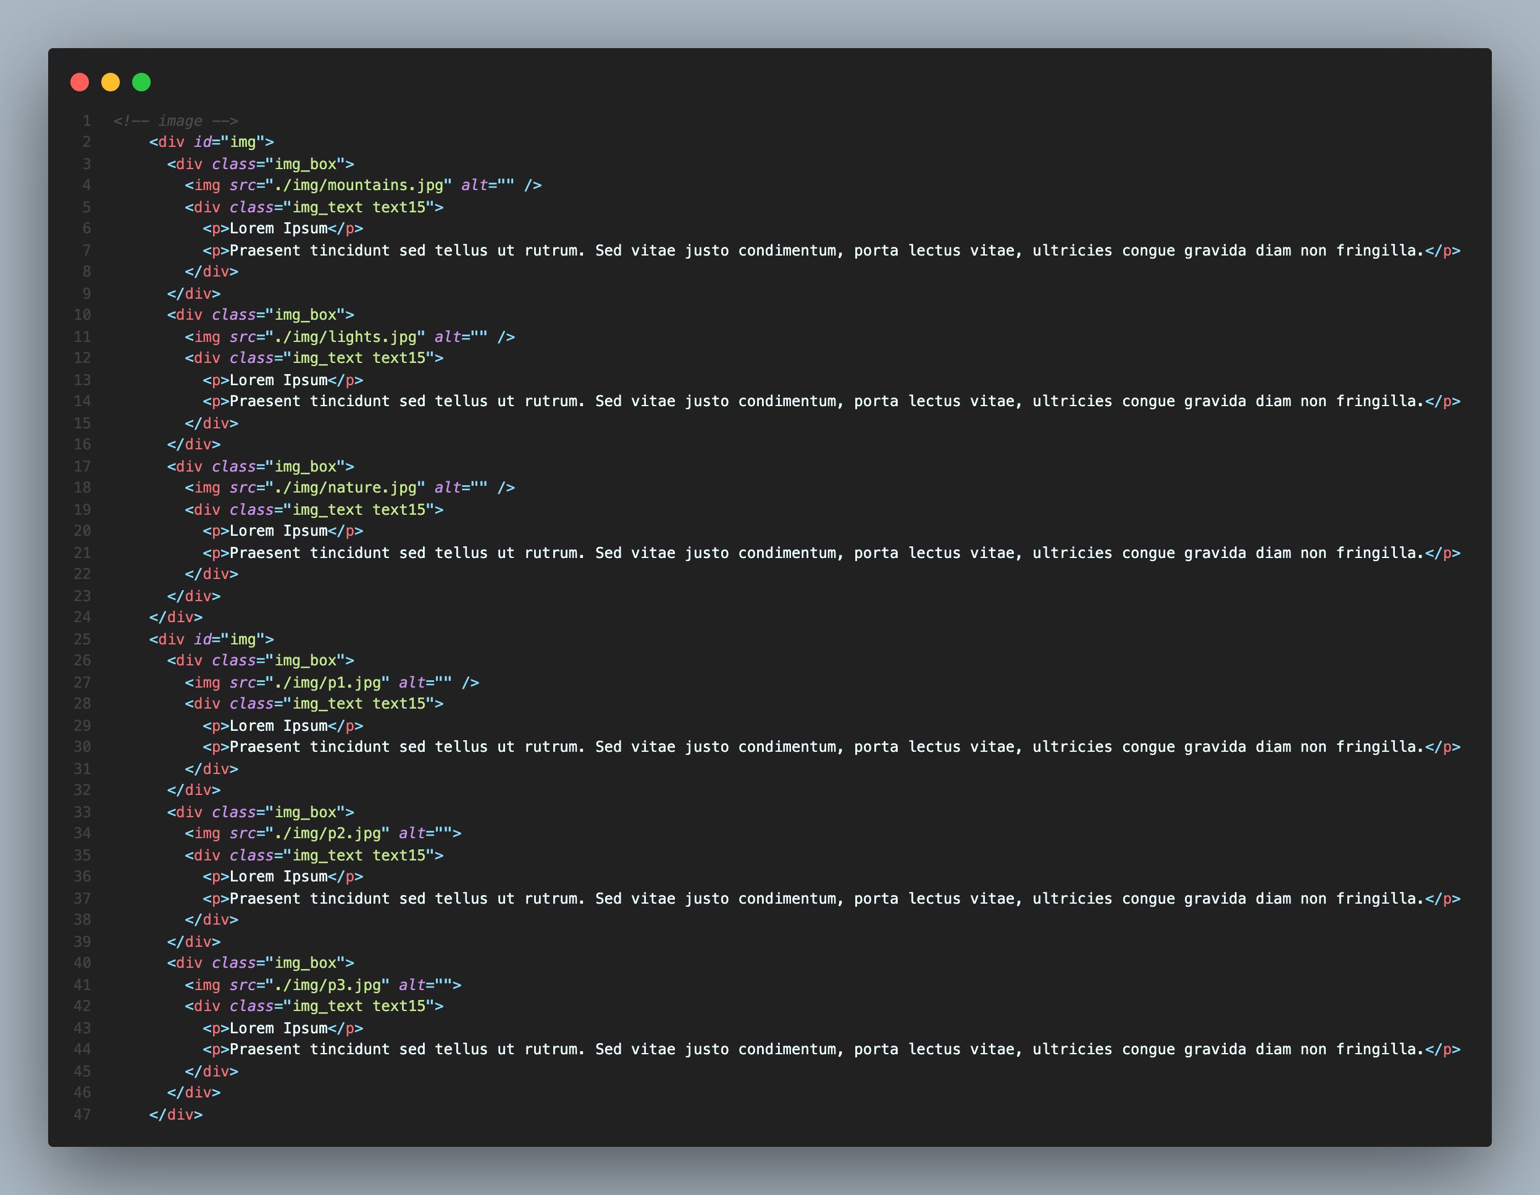The image size is (1540, 1195).
Task: Click line number 33 in the gutter
Action: point(83,812)
